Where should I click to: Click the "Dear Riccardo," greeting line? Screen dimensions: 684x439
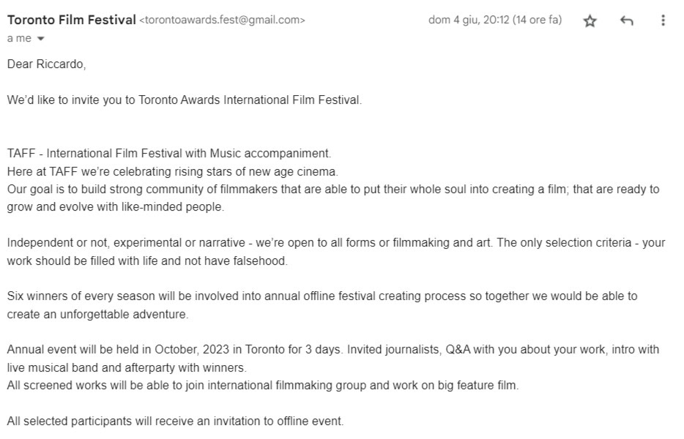click(46, 64)
